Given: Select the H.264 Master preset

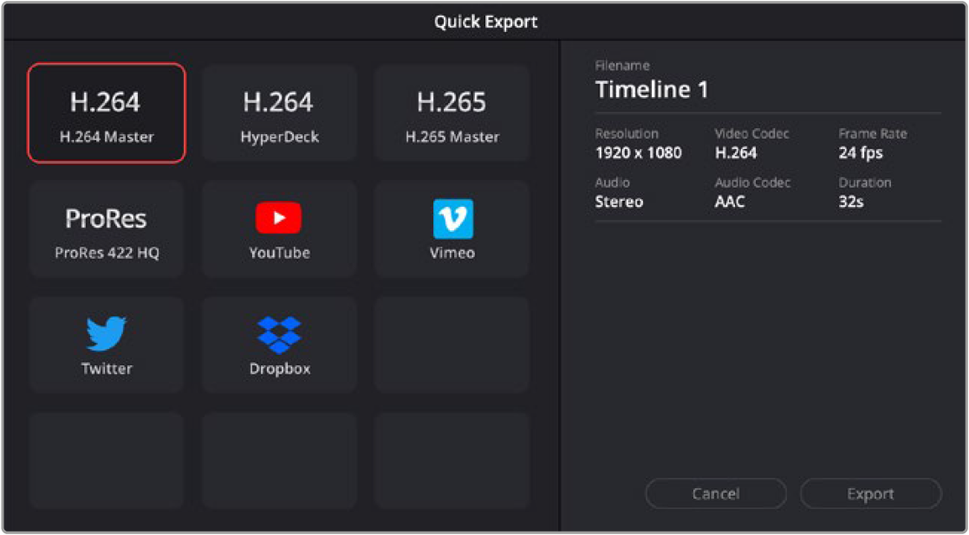Looking at the screenshot, I should point(107,113).
